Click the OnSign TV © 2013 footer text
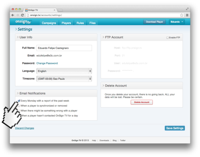Viewport: 200px width, 157px height. pyautogui.click(x=80, y=140)
